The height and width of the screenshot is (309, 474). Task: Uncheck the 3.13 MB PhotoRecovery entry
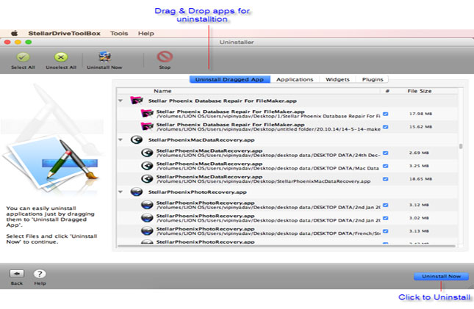[x=385, y=231]
